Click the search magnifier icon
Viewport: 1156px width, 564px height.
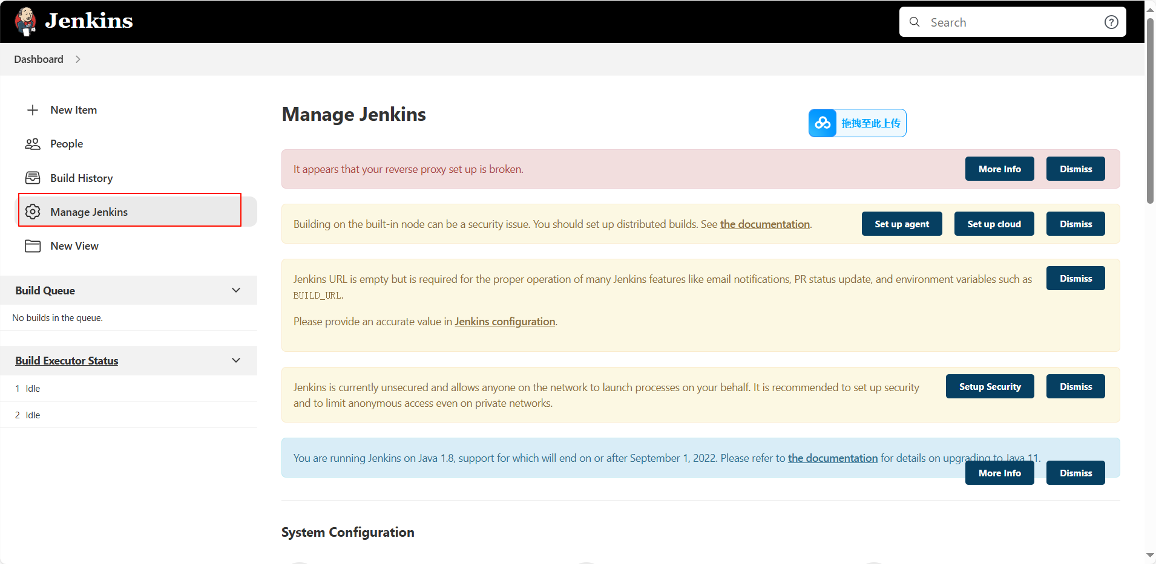915,22
